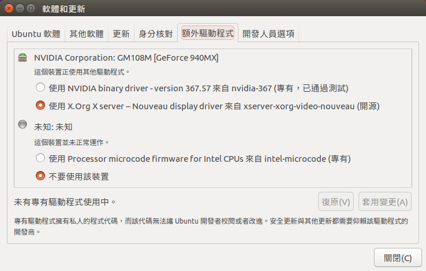Close the window with the red titlebar button
The height and width of the screenshot is (271, 426).
(9, 9)
